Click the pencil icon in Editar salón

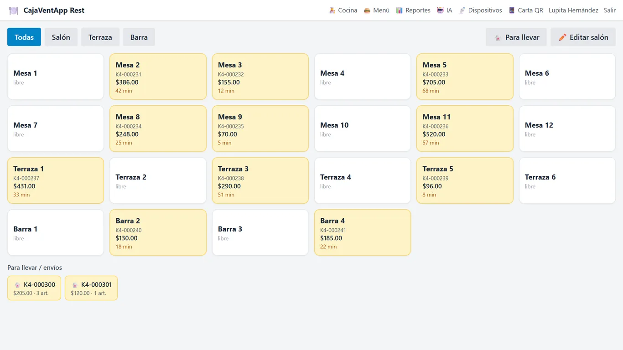click(562, 37)
